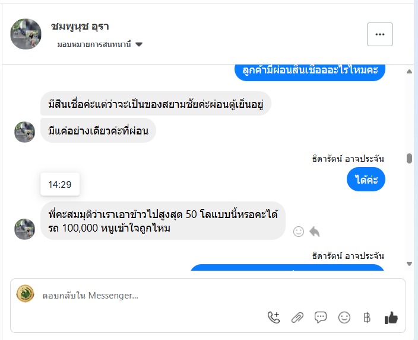Click the phone call icon
This screenshot has height=340, width=418.
click(x=274, y=317)
